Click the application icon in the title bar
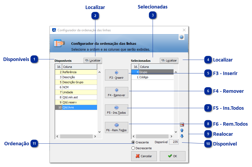This screenshot has width=252, height=167. [54, 30]
